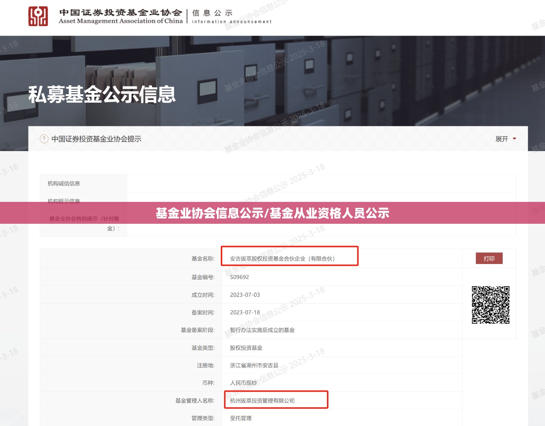Select the date 2023-07-03
Image resolution: width=545 pixels, height=426 pixels.
point(245,295)
